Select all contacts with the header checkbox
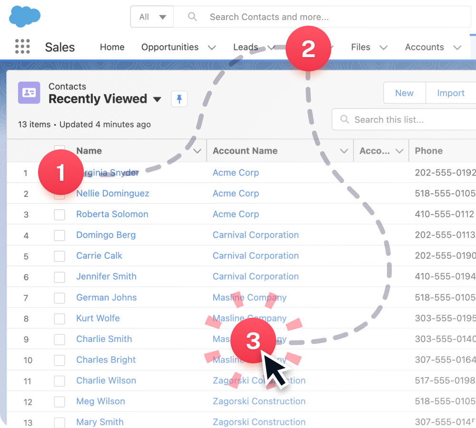 click(59, 149)
